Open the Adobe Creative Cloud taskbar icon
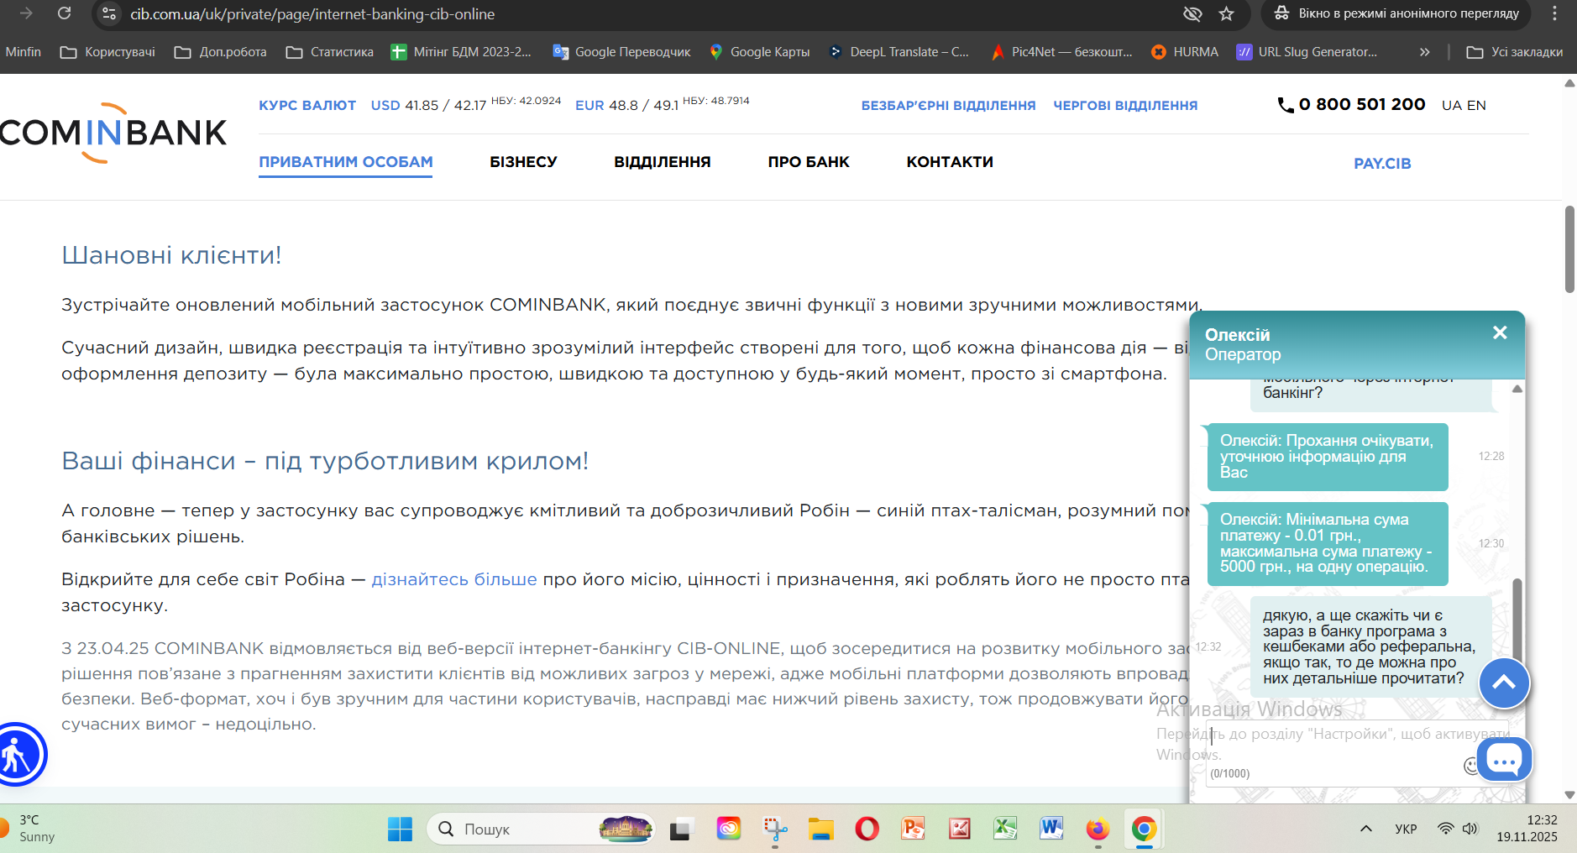1577x853 pixels. point(728,829)
